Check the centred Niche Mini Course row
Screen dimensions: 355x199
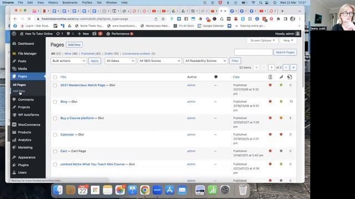(55, 165)
